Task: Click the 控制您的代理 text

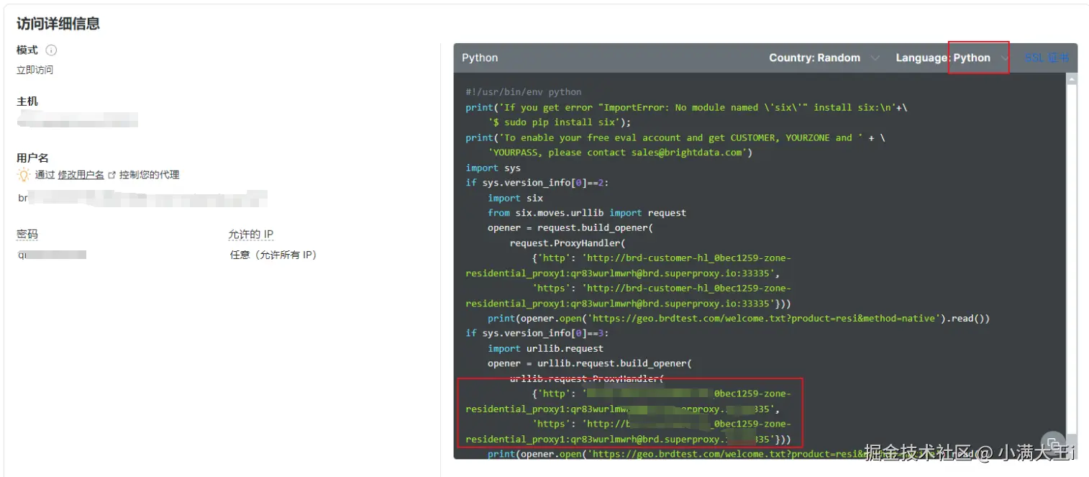Action: [150, 175]
